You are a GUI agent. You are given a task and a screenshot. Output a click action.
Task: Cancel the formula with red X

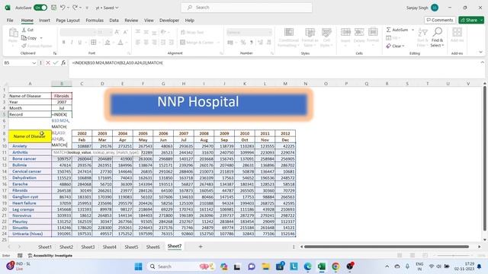pyautogui.click(x=48, y=62)
